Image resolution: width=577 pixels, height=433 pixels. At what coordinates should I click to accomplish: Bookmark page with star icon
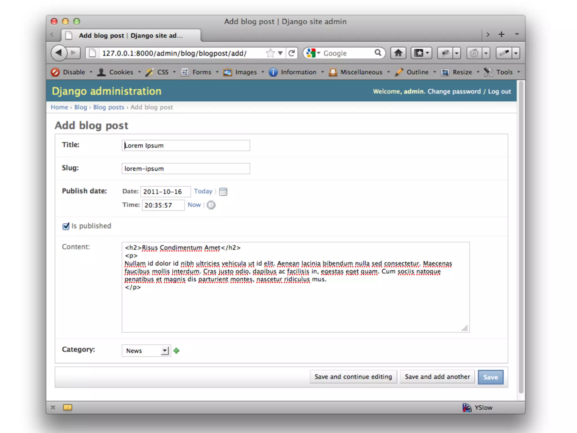pos(270,53)
